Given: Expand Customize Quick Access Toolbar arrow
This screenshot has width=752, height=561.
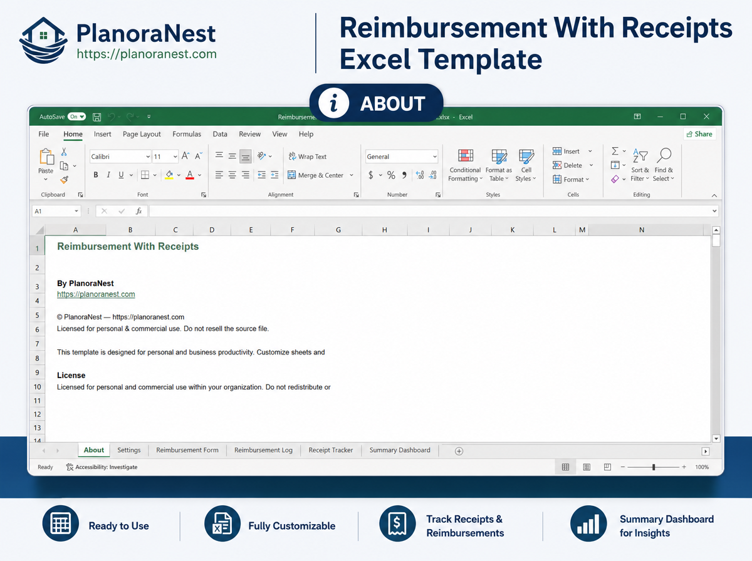Looking at the screenshot, I should click(x=149, y=116).
